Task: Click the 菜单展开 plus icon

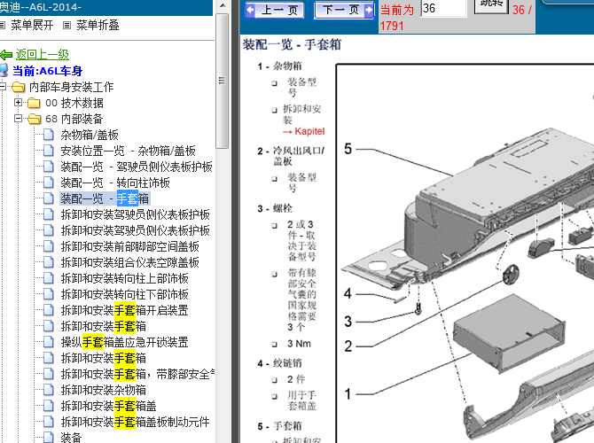Action: point(3,26)
